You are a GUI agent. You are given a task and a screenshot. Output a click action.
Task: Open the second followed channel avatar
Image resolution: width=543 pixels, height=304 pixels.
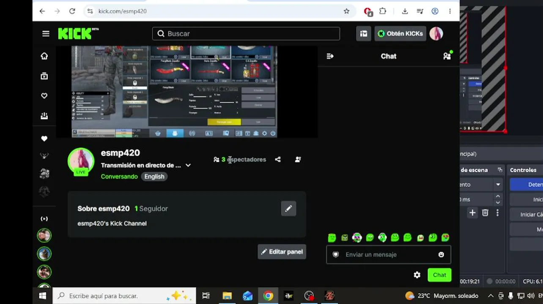[x=44, y=253]
